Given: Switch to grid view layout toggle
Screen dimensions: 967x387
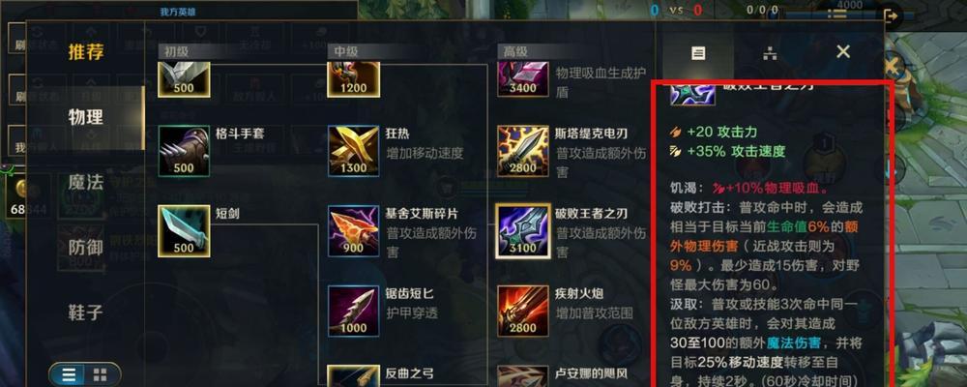Looking at the screenshot, I should click(100, 374).
